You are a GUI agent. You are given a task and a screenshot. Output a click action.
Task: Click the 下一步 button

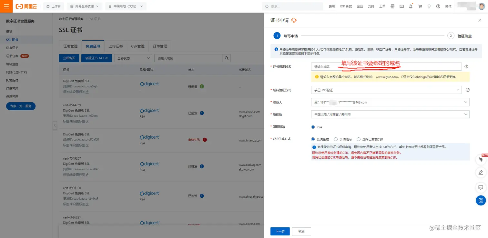coord(280,231)
